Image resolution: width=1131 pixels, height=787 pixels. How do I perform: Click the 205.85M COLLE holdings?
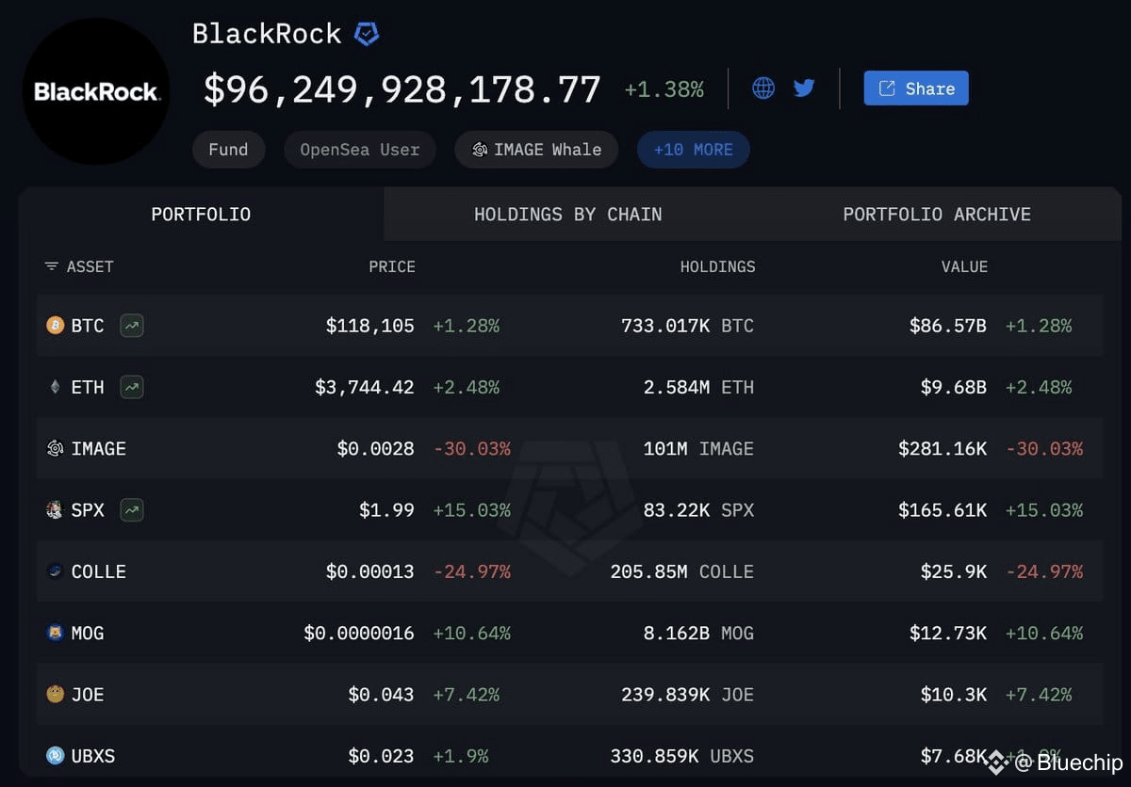(682, 571)
